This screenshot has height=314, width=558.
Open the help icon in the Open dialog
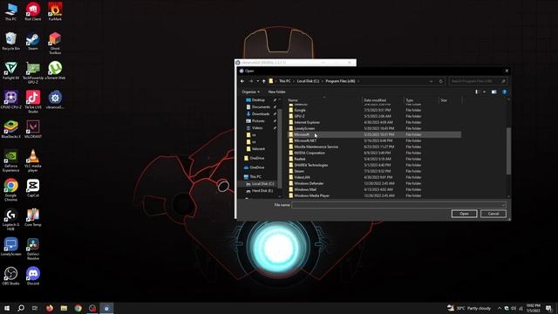(x=504, y=92)
